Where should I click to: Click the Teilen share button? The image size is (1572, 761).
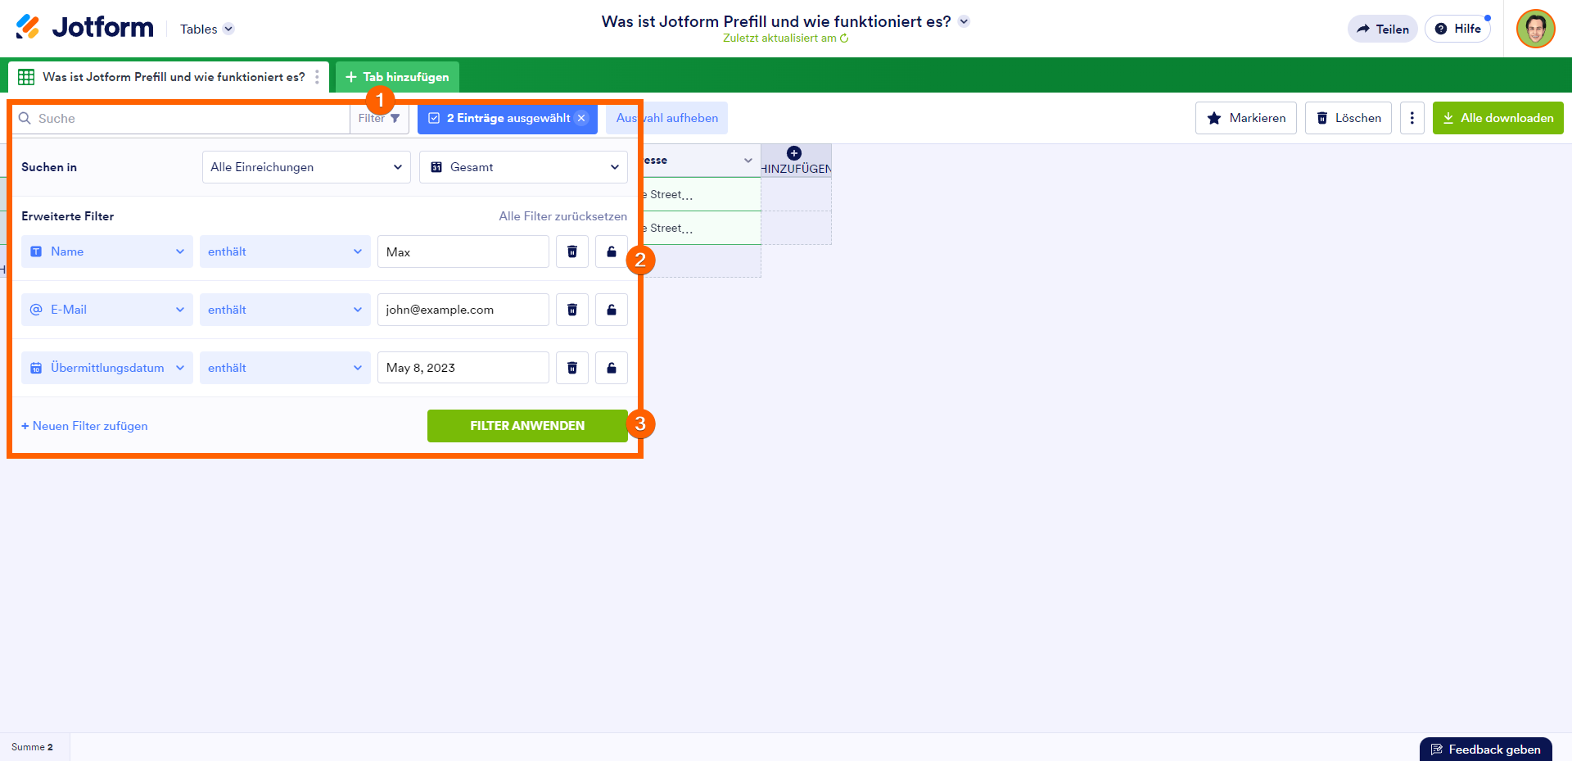(x=1383, y=29)
